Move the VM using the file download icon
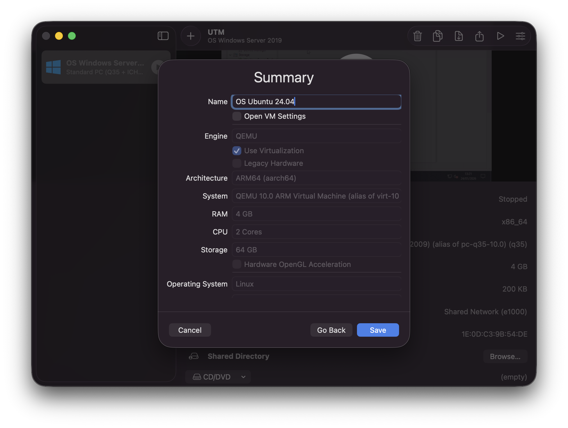Image resolution: width=568 pixels, height=428 pixels. 459,36
